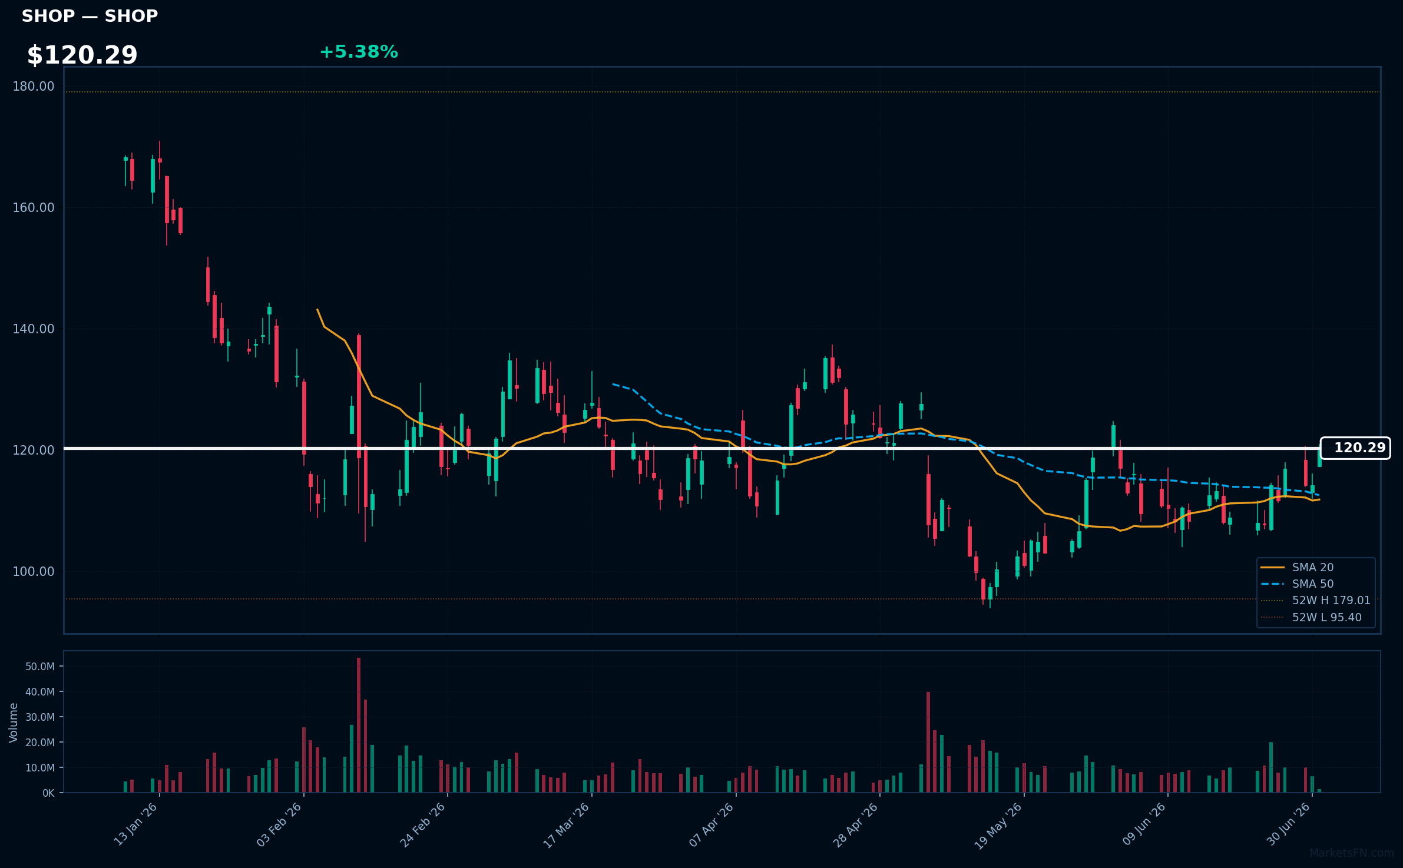The height and width of the screenshot is (868, 1403).
Task: Click the 40.0M volume axis label
Action: pyautogui.click(x=40, y=692)
